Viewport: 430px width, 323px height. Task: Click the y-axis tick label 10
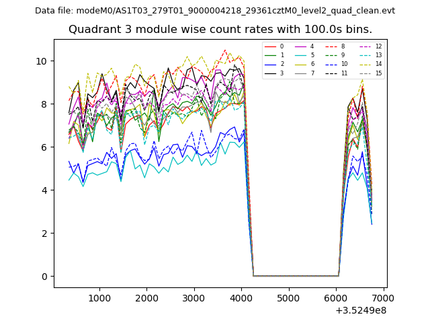(42, 61)
